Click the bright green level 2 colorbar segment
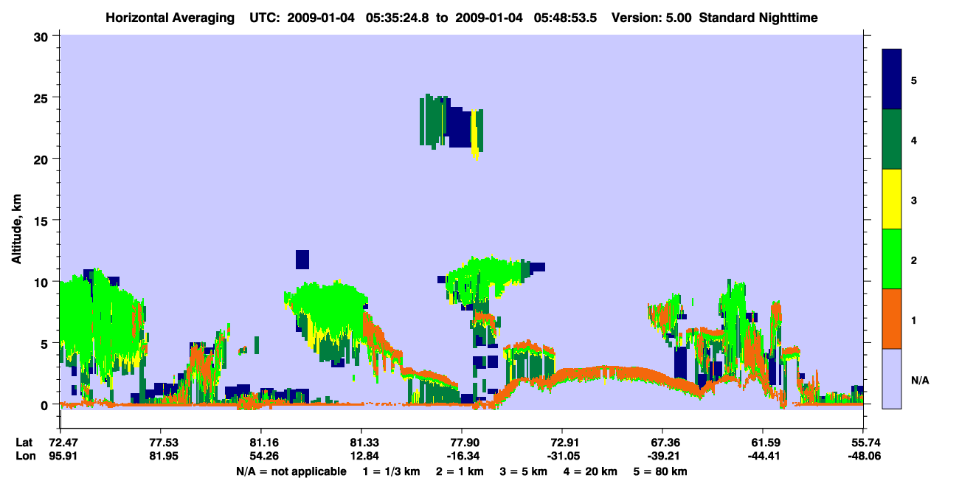Image resolution: width=959 pixels, height=492 pixels. tap(892, 259)
